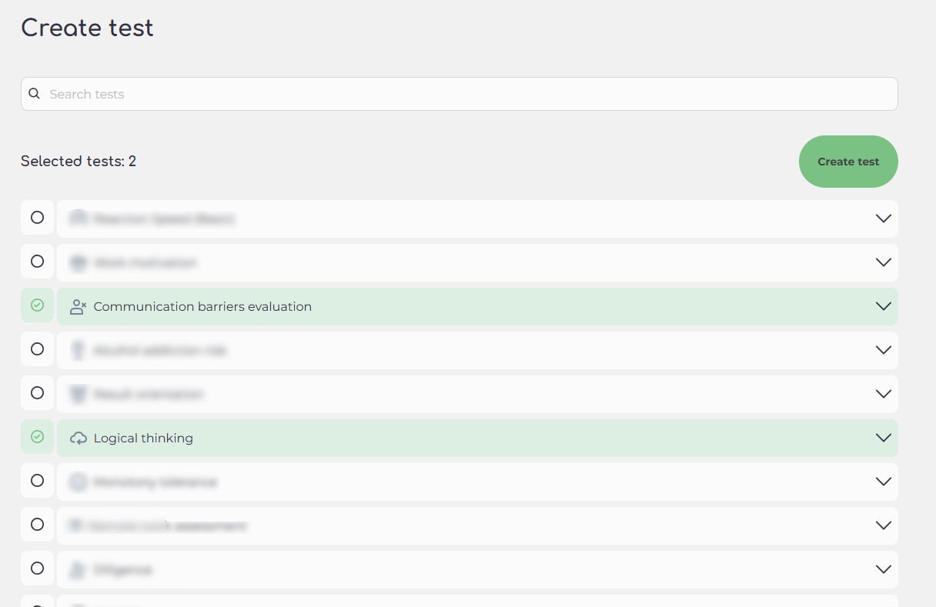
Task: Select the test directly below Communication barriers evaluation
Action: tap(37, 349)
